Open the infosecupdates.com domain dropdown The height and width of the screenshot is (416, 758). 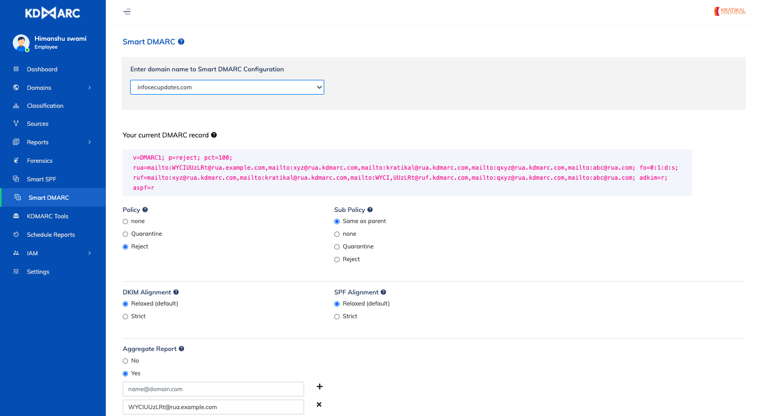pyautogui.click(x=227, y=87)
